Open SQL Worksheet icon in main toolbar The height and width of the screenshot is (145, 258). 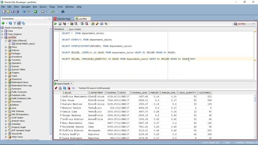tap(53, 12)
